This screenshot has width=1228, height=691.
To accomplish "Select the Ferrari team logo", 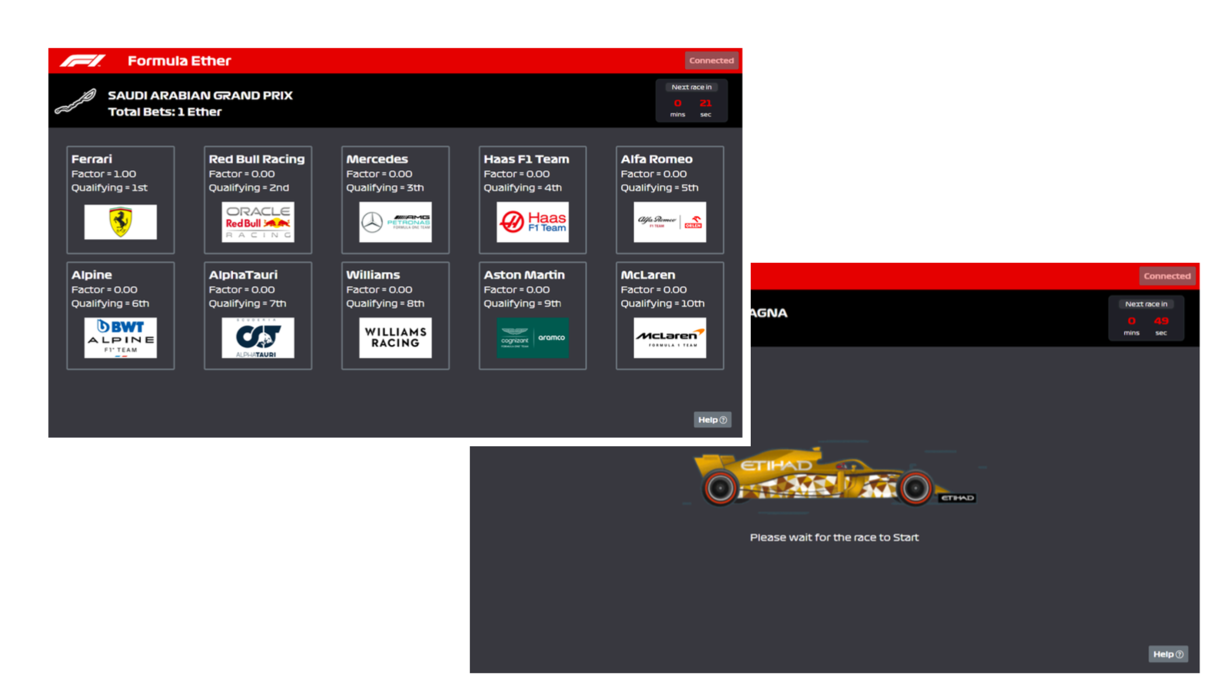I will point(120,222).
